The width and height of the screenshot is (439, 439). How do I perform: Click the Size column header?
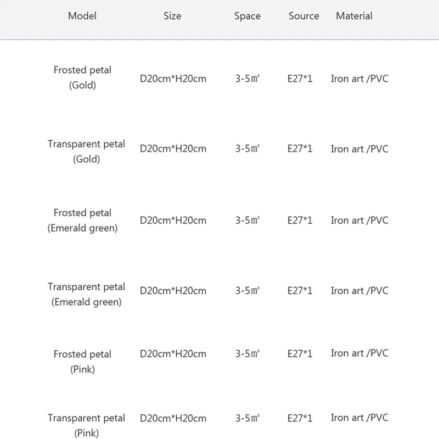(x=172, y=16)
